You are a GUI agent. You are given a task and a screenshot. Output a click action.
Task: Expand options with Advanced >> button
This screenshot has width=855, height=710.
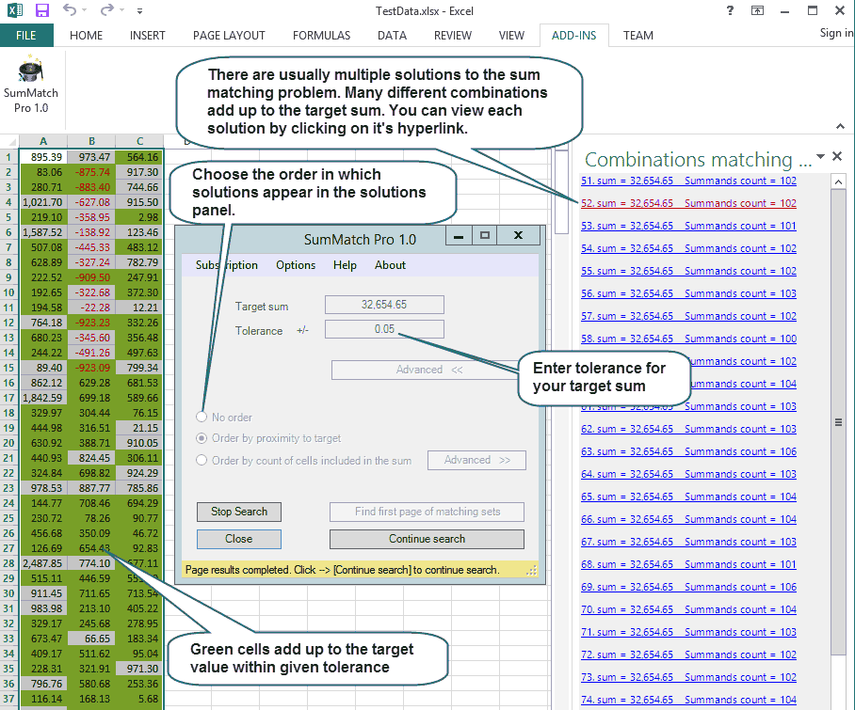[476, 460]
